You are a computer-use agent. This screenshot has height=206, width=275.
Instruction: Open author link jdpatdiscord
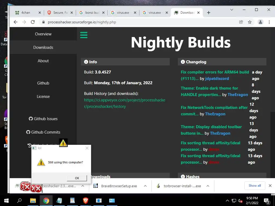[217, 79]
